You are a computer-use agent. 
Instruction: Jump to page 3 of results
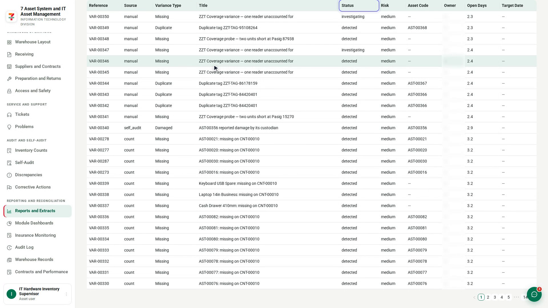[495, 297]
